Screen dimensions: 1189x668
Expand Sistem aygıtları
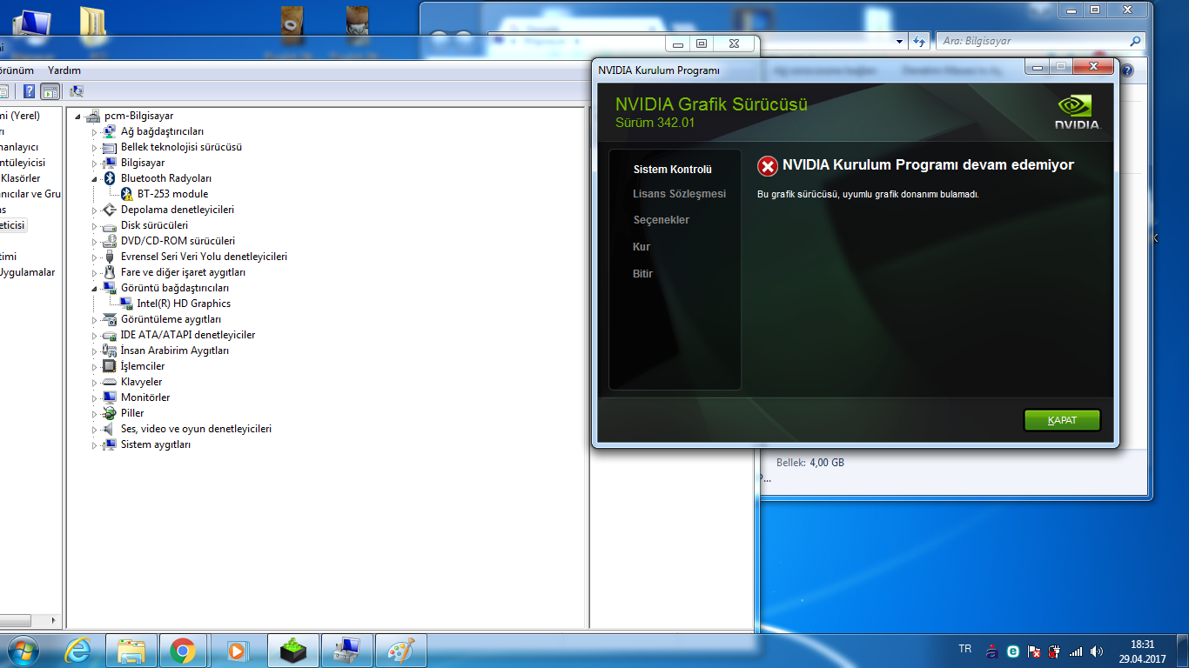click(95, 445)
